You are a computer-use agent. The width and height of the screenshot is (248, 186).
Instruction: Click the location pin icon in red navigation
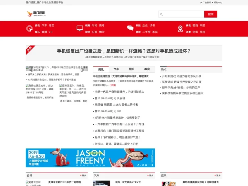tap(180, 29)
